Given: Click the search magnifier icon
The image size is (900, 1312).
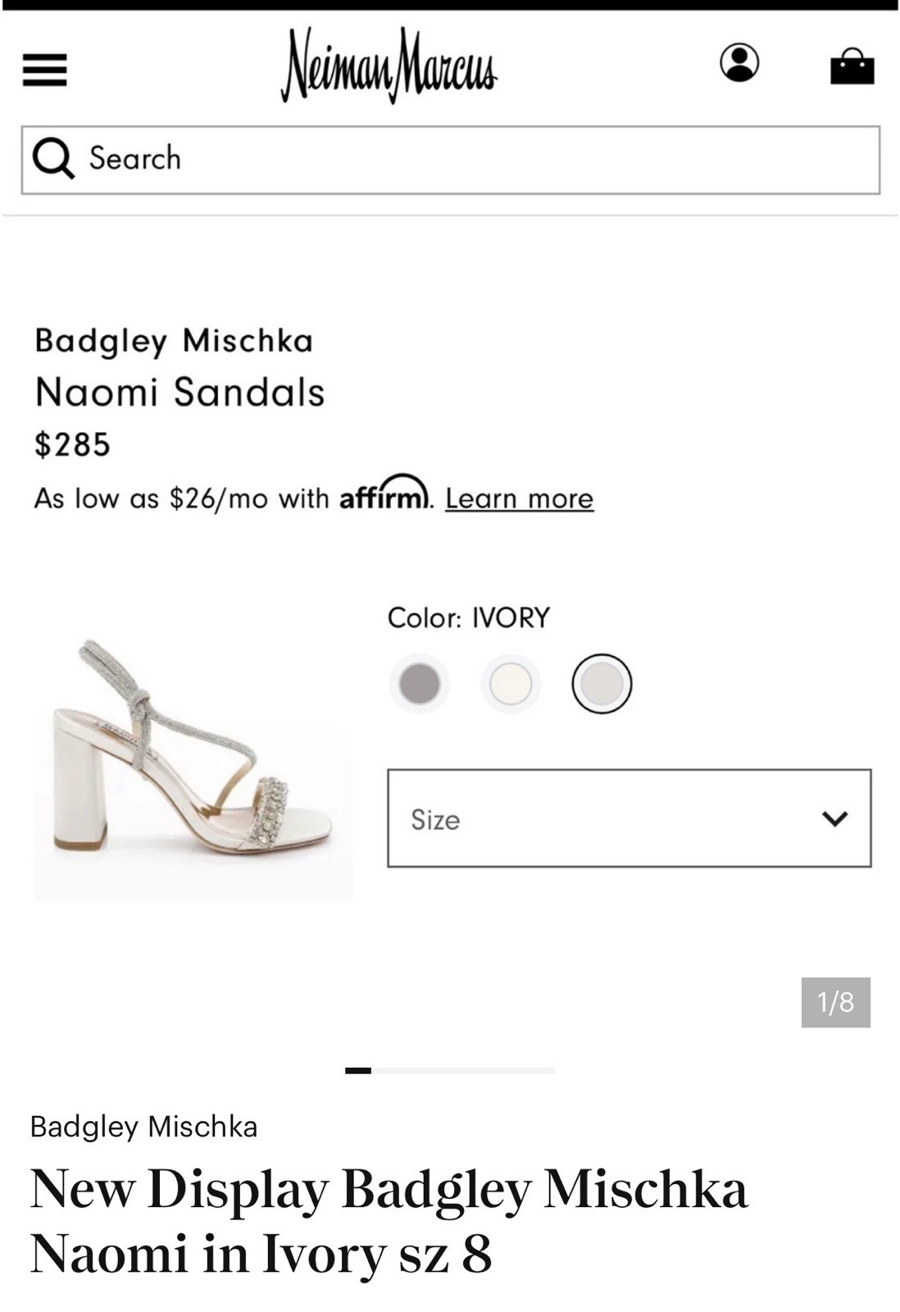Looking at the screenshot, I should pos(53,158).
